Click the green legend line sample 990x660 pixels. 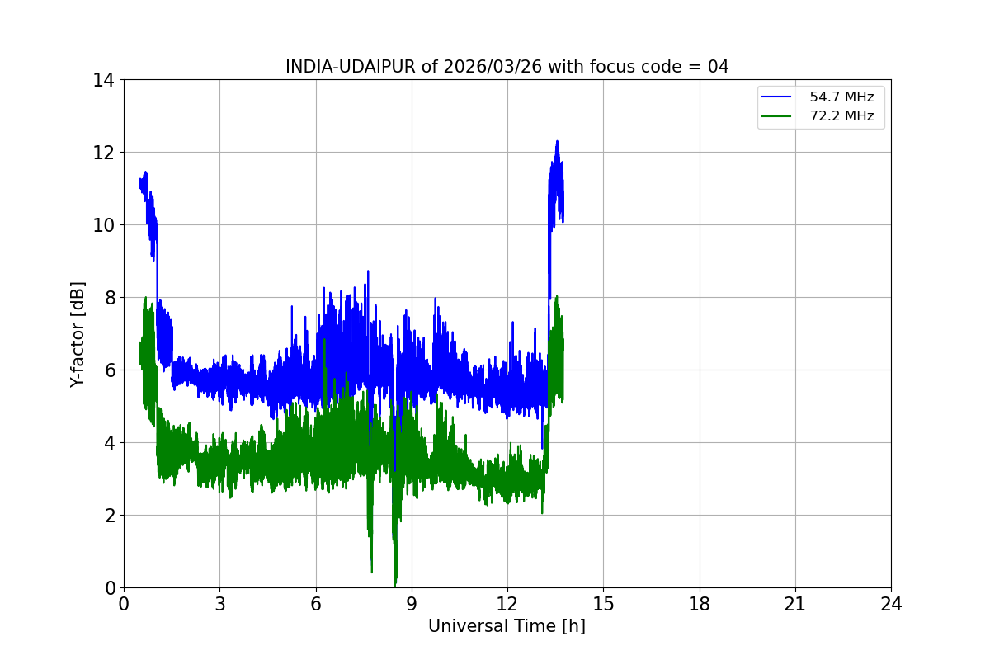click(x=777, y=116)
